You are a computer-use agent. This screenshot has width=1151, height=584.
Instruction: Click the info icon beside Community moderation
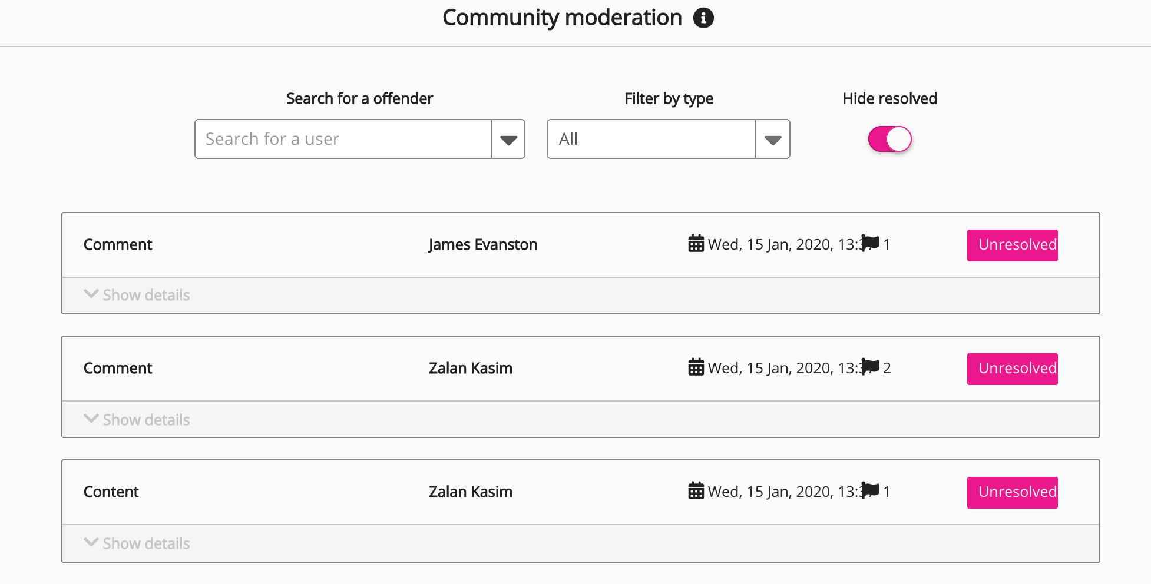click(703, 18)
